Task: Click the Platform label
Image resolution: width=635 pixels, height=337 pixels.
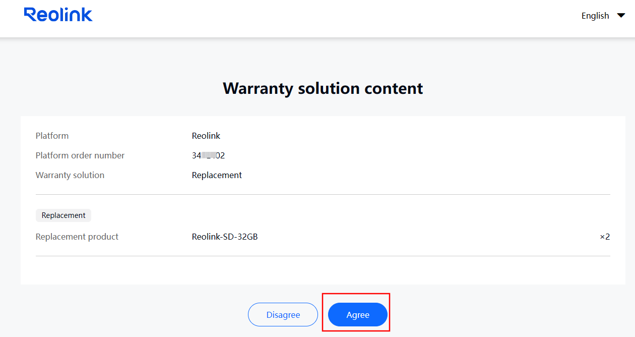Action: (x=52, y=136)
